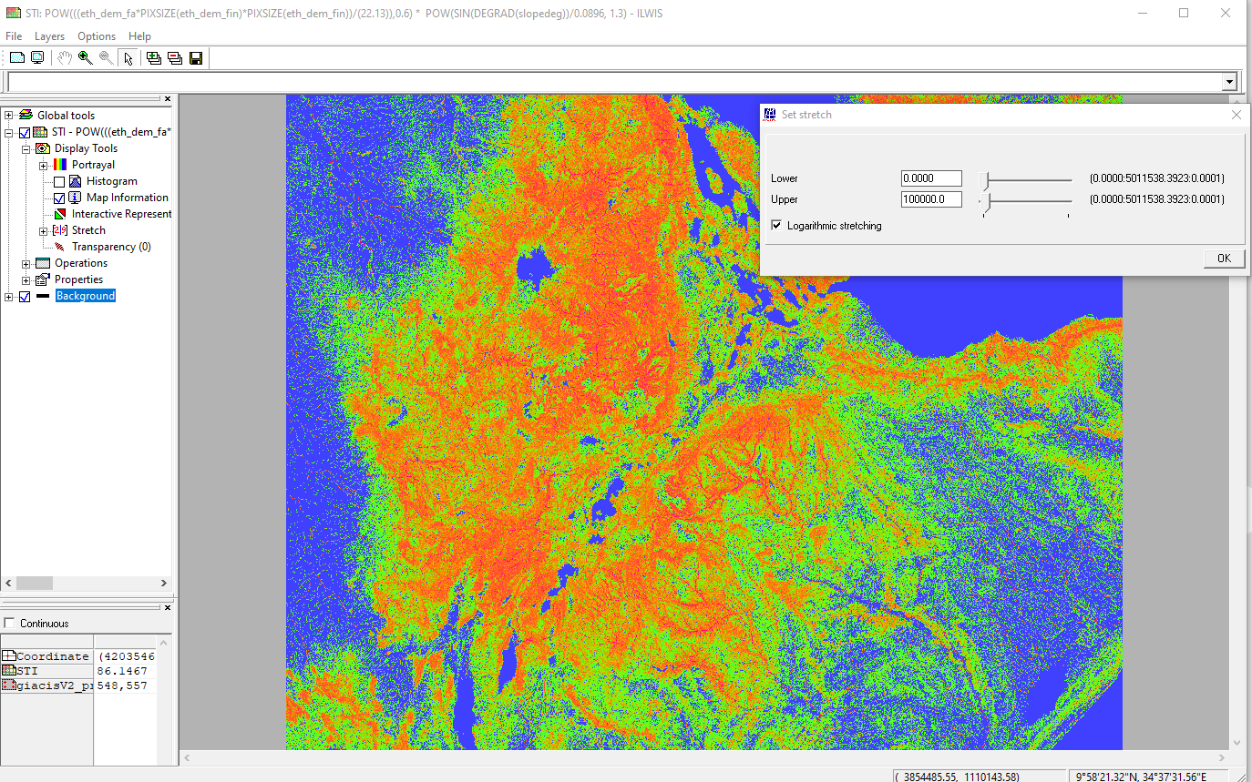
Task: Uncheck Logarithmic stretching
Action: click(x=776, y=225)
